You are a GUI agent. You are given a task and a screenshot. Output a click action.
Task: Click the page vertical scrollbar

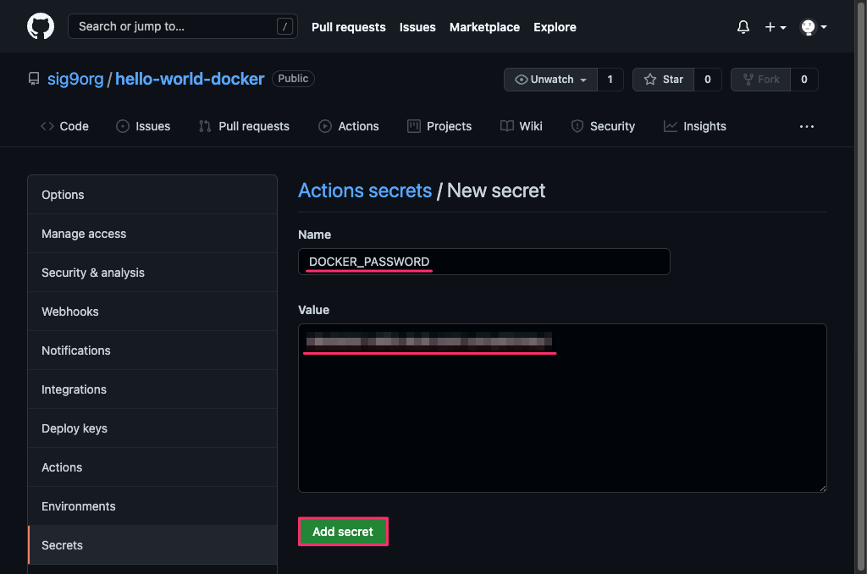[x=861, y=287]
